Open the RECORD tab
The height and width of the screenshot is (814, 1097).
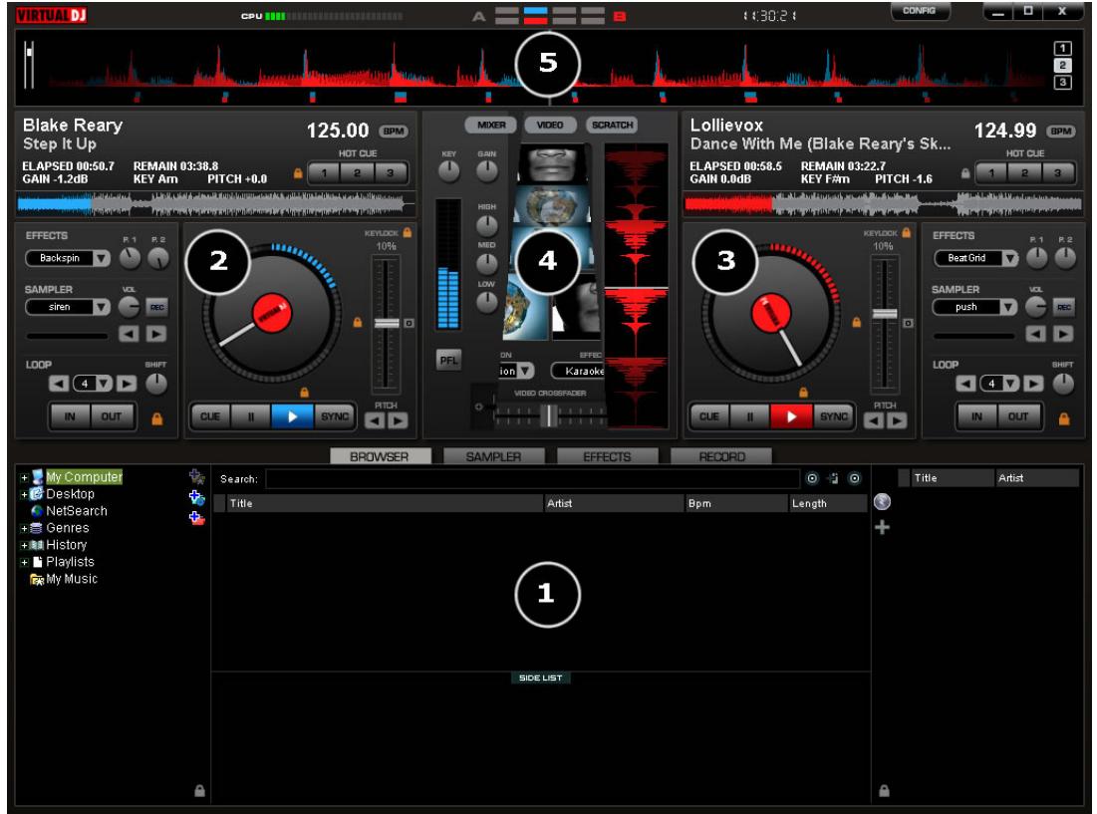click(x=721, y=456)
